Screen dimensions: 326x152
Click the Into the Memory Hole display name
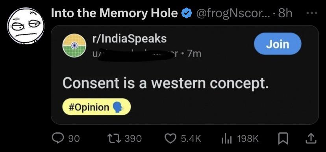point(114,13)
